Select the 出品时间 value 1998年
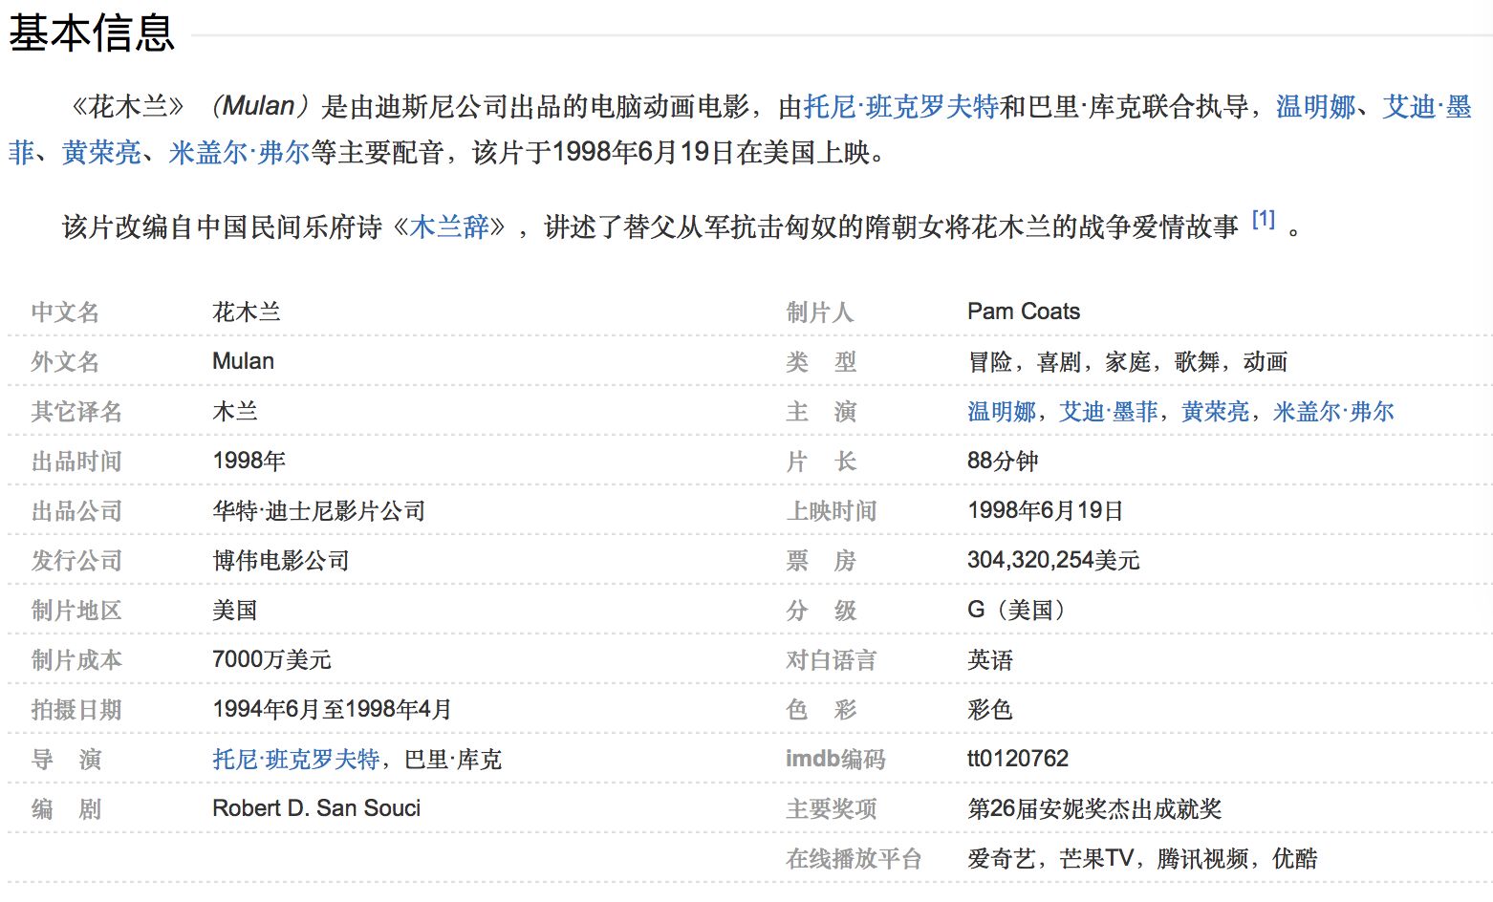Image resolution: width=1493 pixels, height=902 pixels. point(249,462)
